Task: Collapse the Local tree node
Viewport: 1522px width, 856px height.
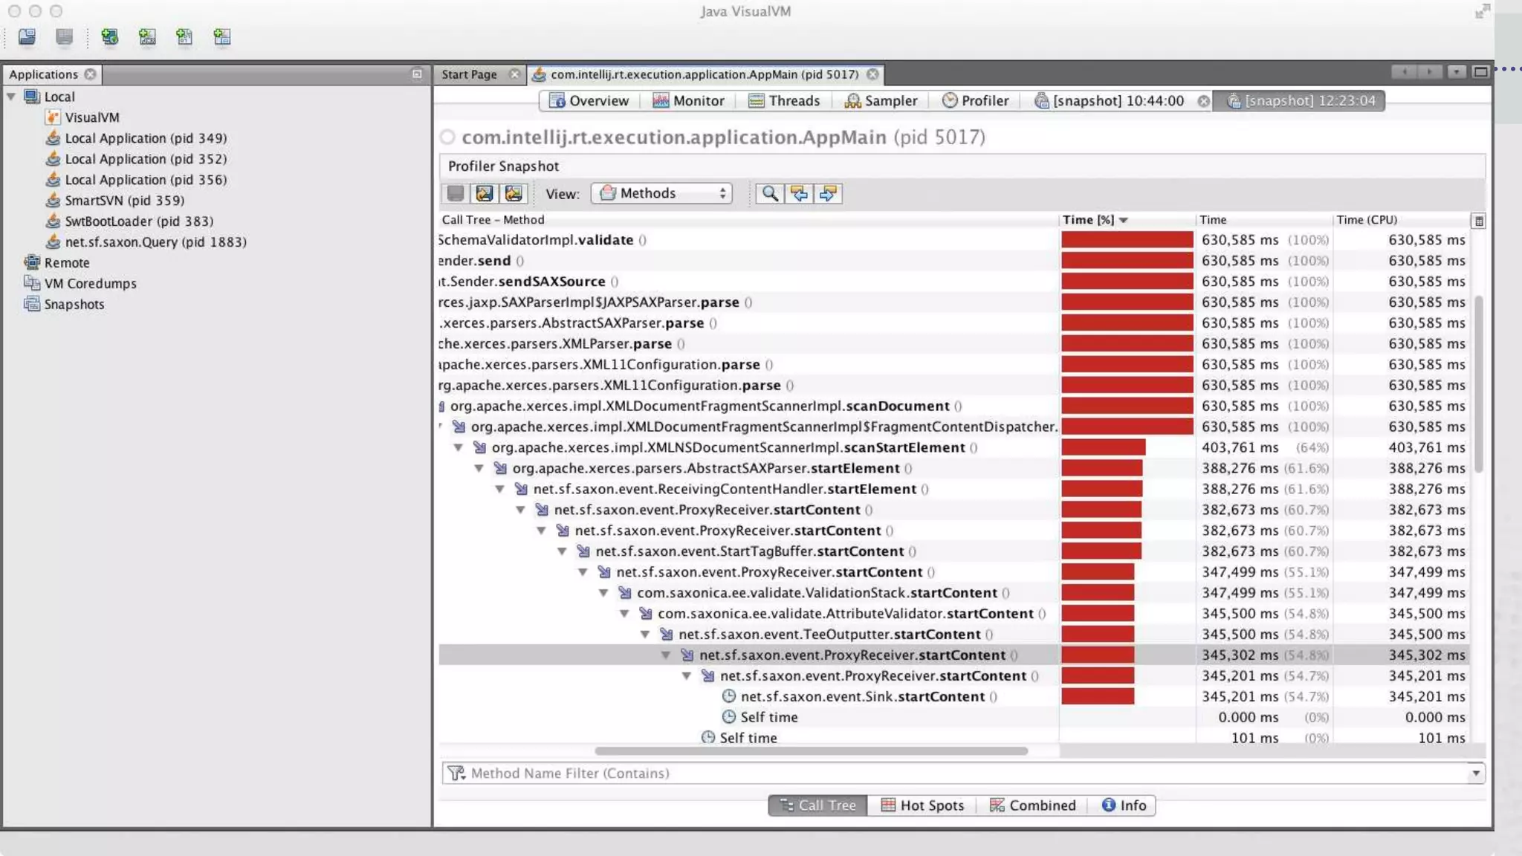Action: pos(11,97)
